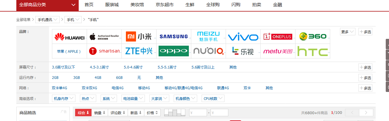Choose the Apple Authorized Reseller logo
Image resolution: width=389 pixels, height=121 pixels.
(x=104, y=36)
